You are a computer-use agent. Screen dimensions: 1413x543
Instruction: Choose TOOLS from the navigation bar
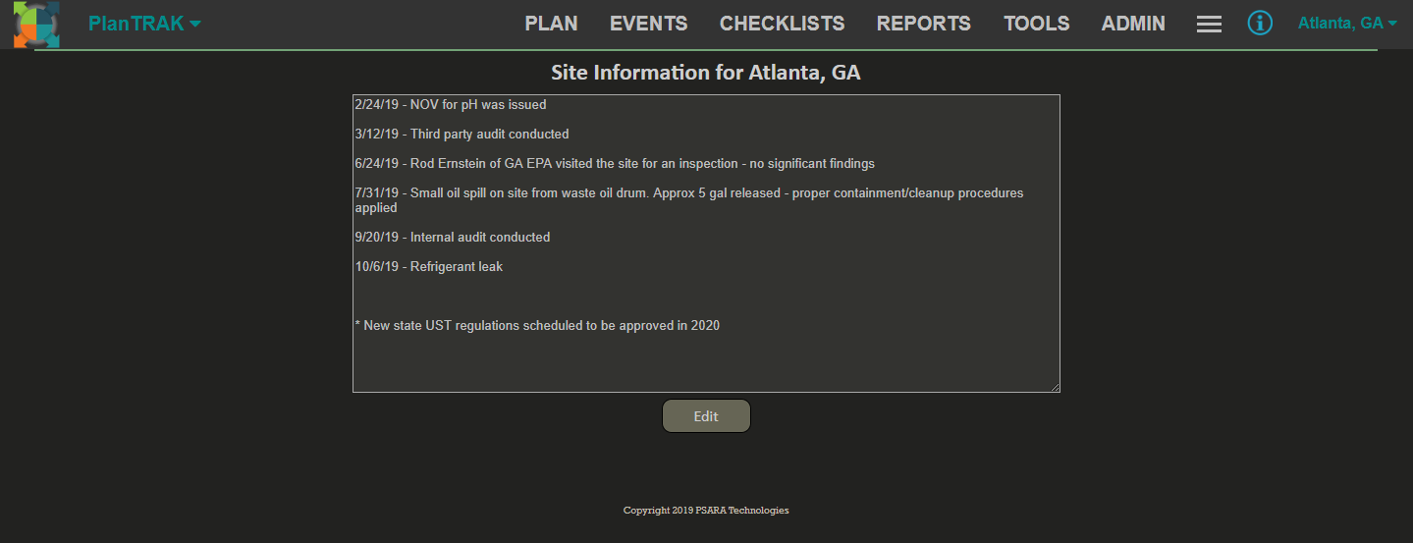pyautogui.click(x=1036, y=24)
